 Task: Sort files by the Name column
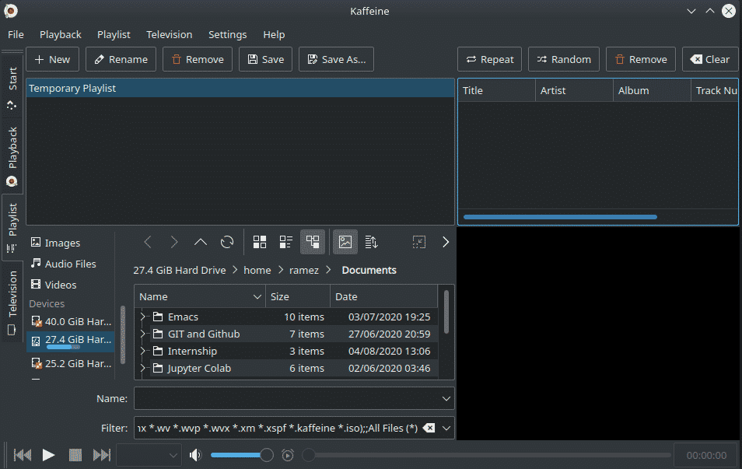coord(200,297)
